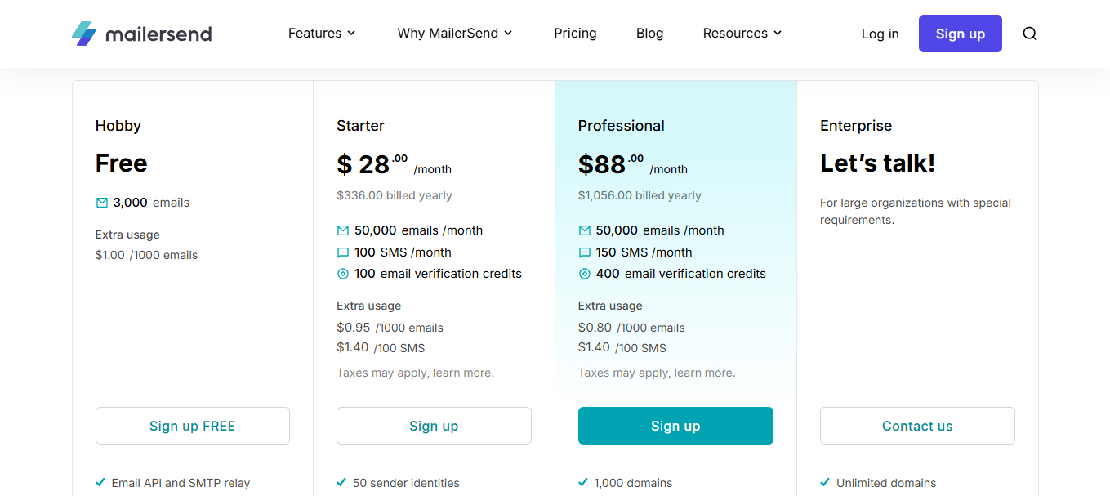Click Professional plan 150 SMS icon
The image size is (1110, 496).
coord(585,252)
